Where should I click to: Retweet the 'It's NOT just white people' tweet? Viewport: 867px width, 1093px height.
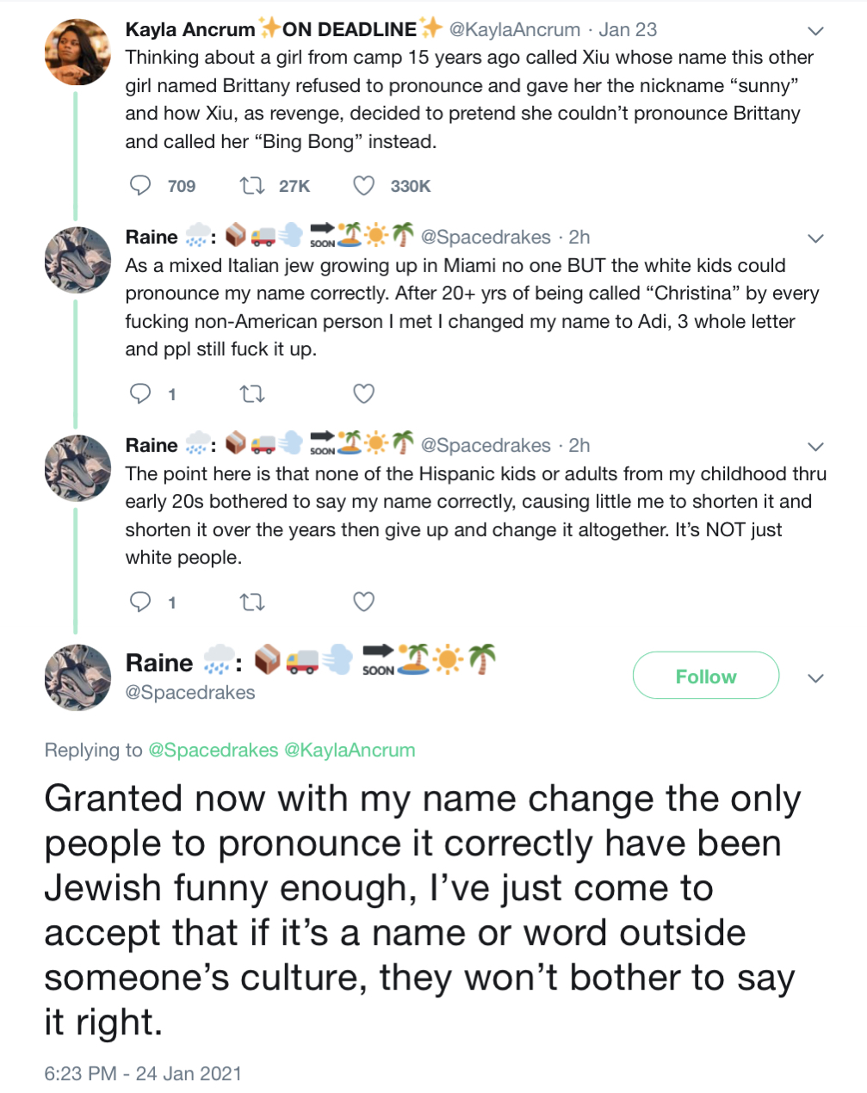coord(251,602)
